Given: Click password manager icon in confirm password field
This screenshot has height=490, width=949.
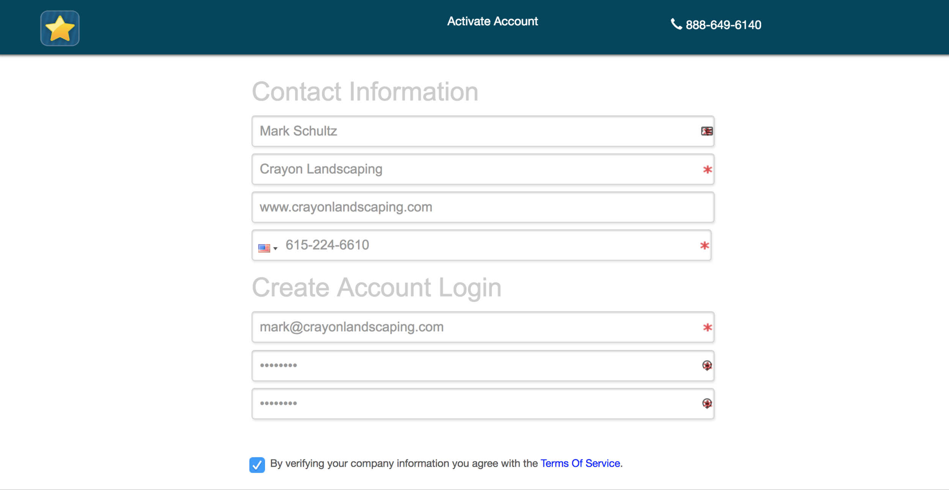Looking at the screenshot, I should pos(707,403).
